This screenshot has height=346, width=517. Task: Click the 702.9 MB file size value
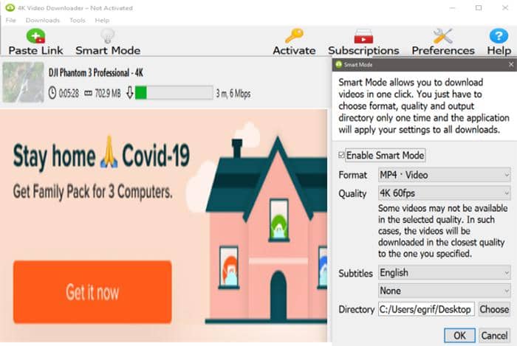click(108, 94)
